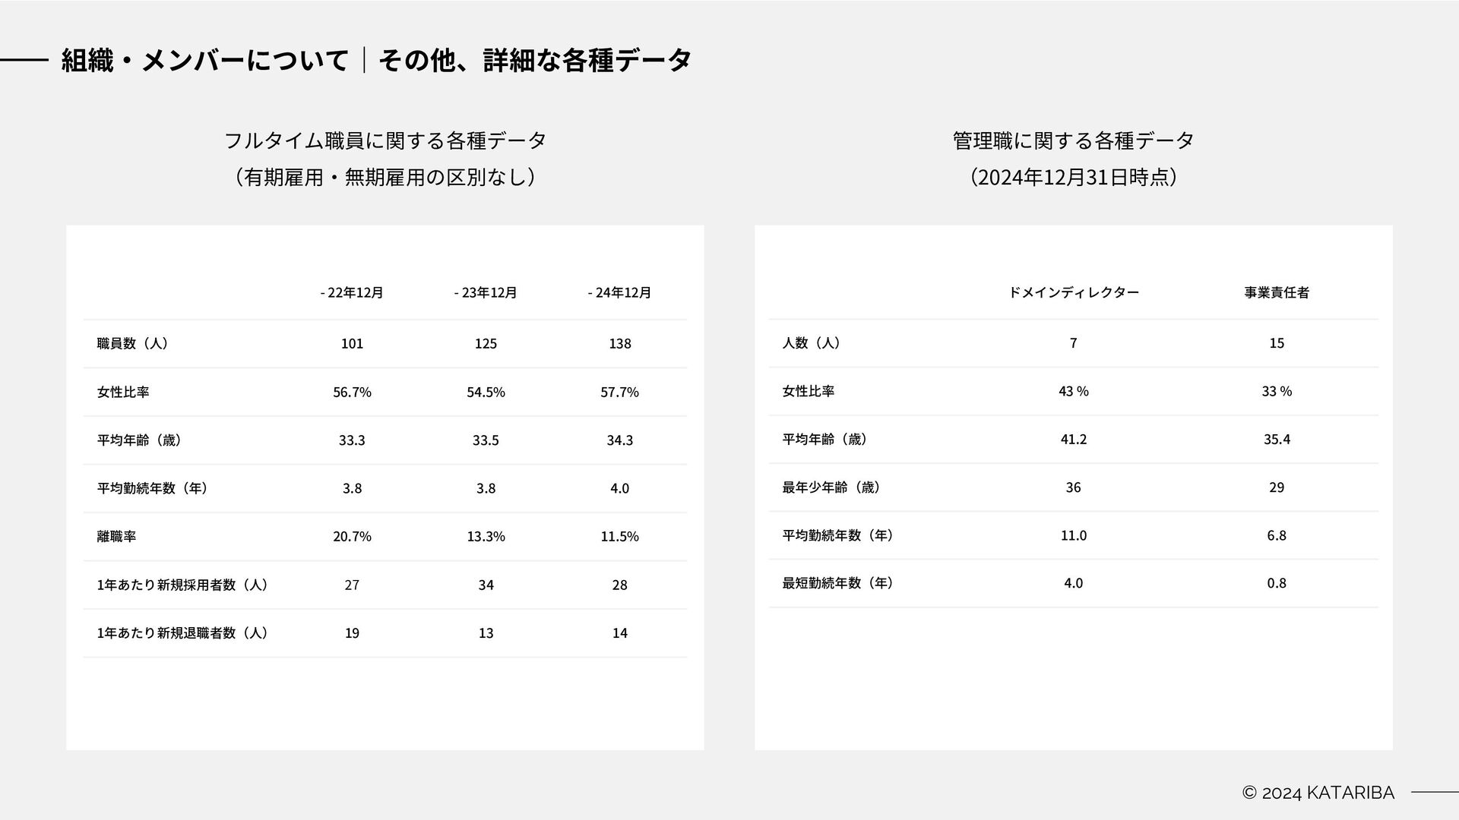Select the 管理職に関する各種データ heading

click(1073, 140)
